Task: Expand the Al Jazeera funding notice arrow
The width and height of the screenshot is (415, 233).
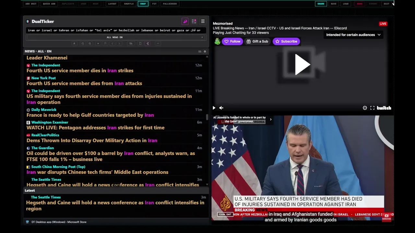Action: pyautogui.click(x=271, y=120)
